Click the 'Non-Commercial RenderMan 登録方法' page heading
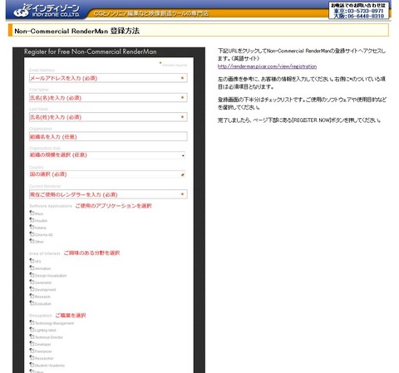The height and width of the screenshot is (373, 399). (77, 31)
